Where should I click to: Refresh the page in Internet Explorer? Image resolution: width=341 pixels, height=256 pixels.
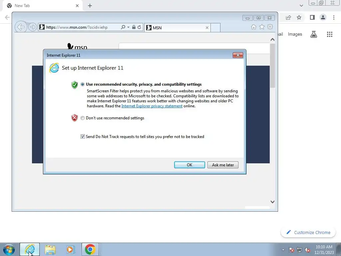pyautogui.click(x=139, y=27)
